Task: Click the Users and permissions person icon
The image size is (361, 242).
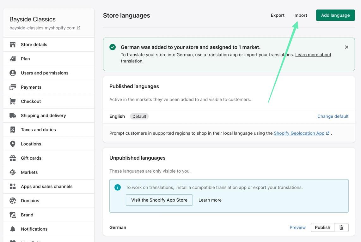Action: [x=13, y=73]
